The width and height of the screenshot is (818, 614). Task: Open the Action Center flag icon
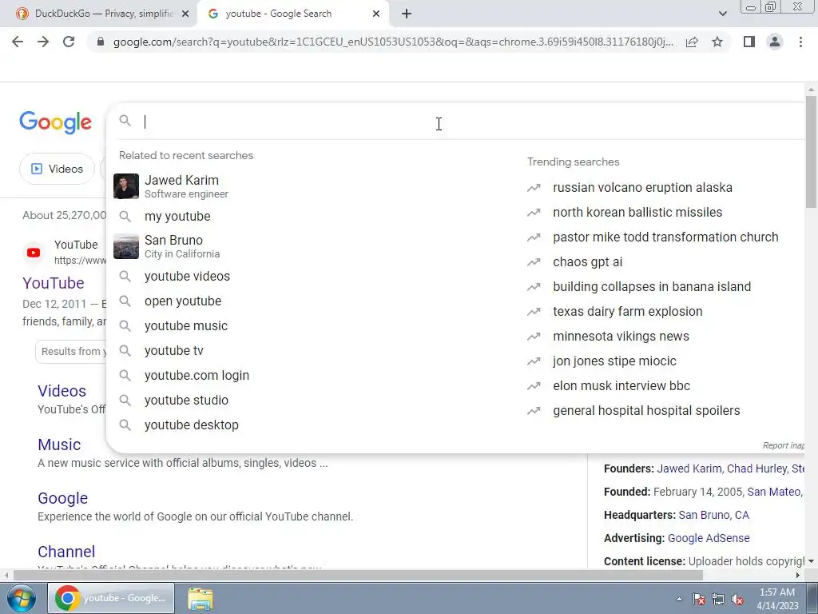click(x=699, y=600)
